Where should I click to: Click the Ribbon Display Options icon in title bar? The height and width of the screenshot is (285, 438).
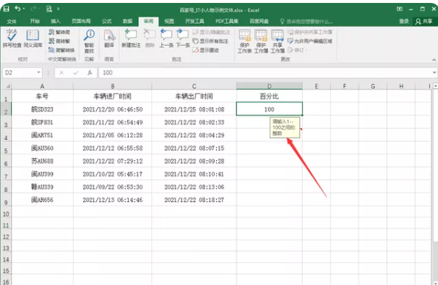[400, 9]
